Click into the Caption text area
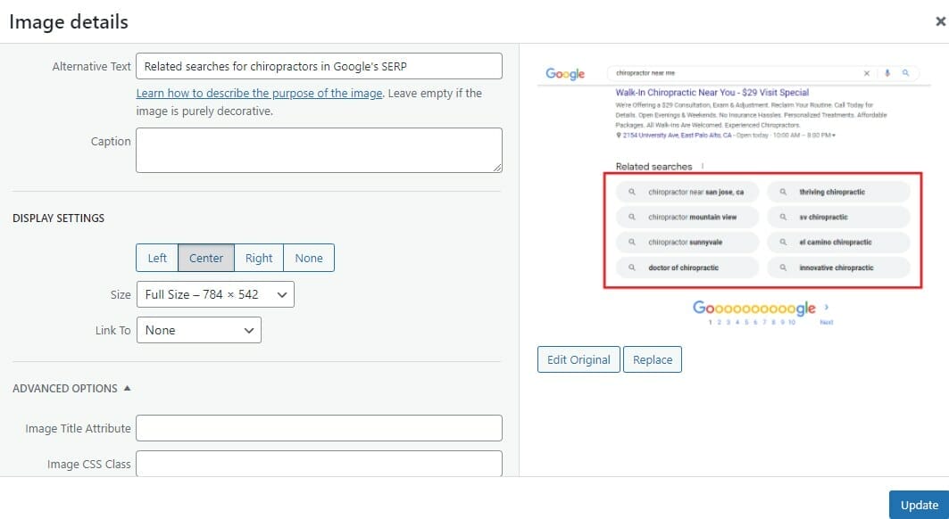949x519 pixels. tap(319, 150)
